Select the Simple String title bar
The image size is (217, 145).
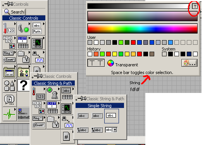coord(100,106)
